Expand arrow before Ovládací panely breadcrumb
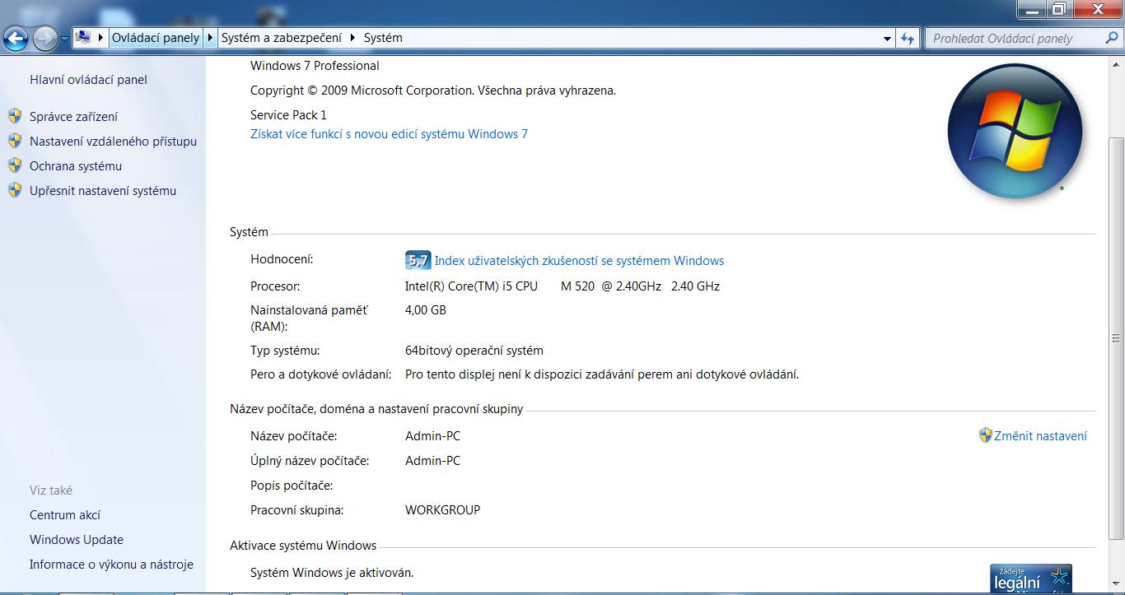Screen dimensions: 1125x595 [x=101, y=38]
